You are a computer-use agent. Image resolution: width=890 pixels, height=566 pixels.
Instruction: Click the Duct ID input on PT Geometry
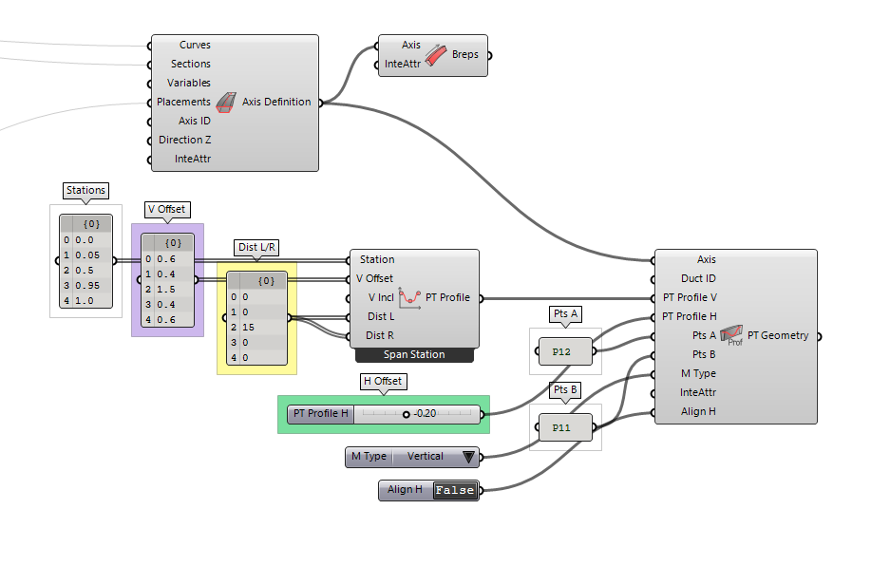pyautogui.click(x=698, y=278)
